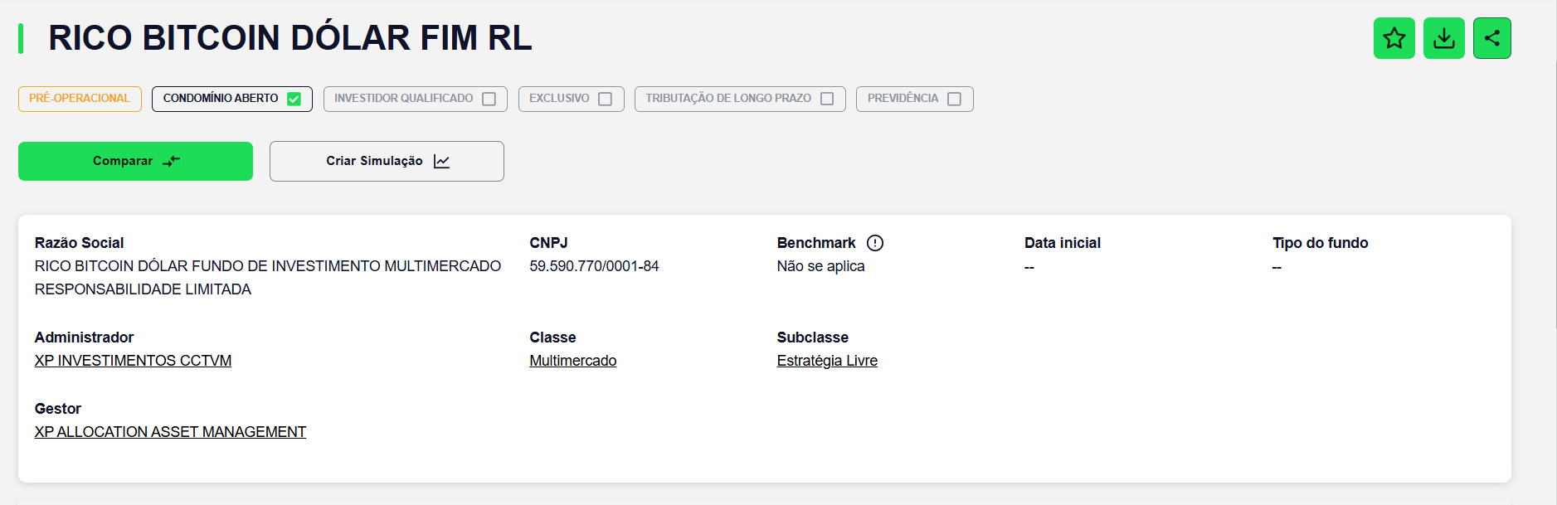Enable the Exclusivo checkbox
The width and height of the screenshot is (1557, 505).
pos(605,99)
